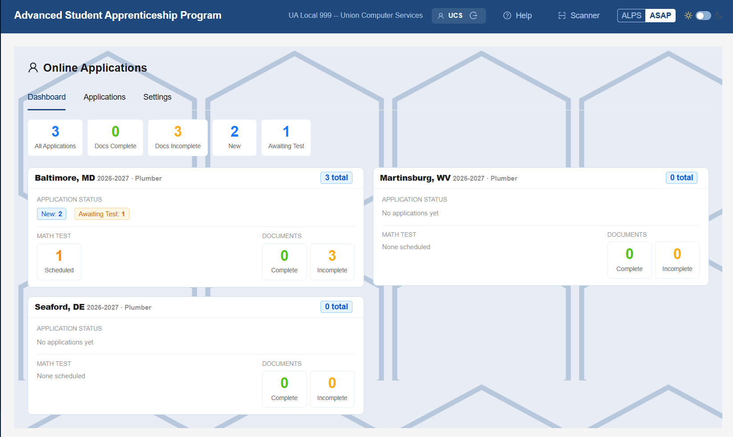Click the UCS user button
The image size is (733, 437).
[458, 16]
